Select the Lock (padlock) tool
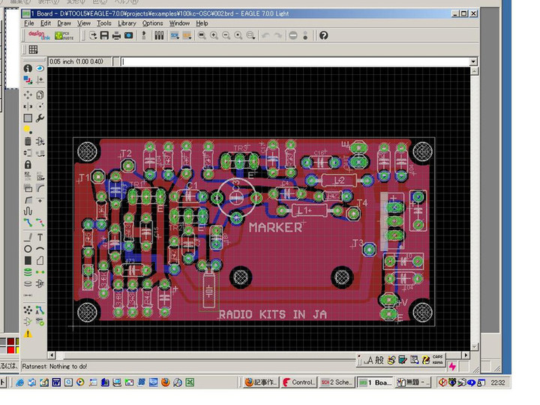The image size is (540, 405). click(x=28, y=164)
